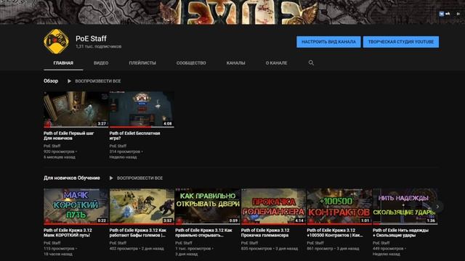465x261 pixels.
Task: Open Обзор section title
Action: click(51, 81)
